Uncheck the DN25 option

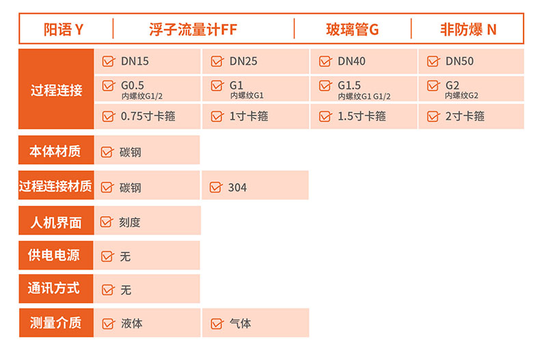click(217, 62)
